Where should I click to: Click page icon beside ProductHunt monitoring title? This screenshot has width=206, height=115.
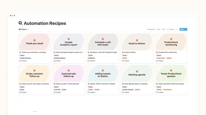pyautogui.click(x=157, y=52)
